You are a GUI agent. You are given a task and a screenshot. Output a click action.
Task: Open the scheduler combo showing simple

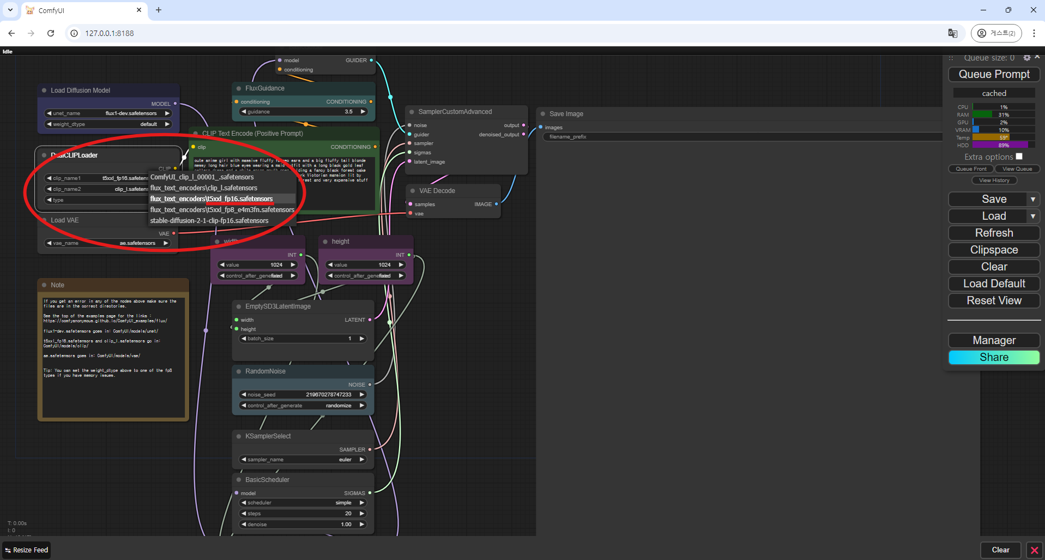(303, 503)
